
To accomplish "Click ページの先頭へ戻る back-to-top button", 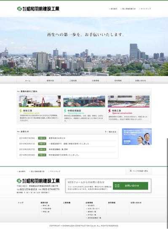I will coord(139,171).
